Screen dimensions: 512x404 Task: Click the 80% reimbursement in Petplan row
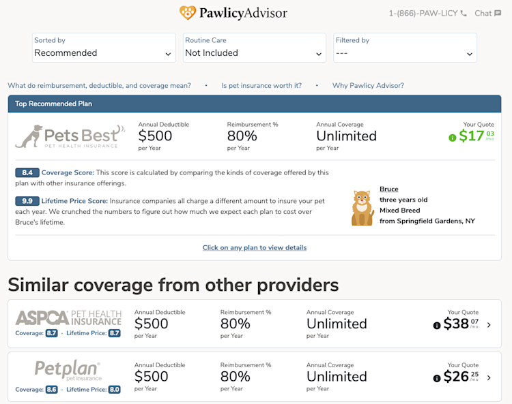tap(235, 376)
